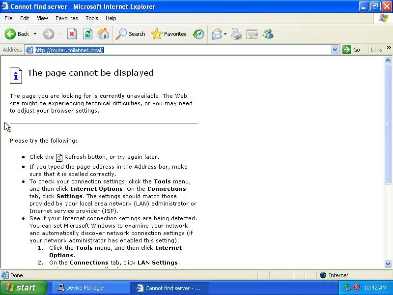This screenshot has width=393, height=295.
Task: Click the Links toolbar label
Action: pyautogui.click(x=376, y=50)
